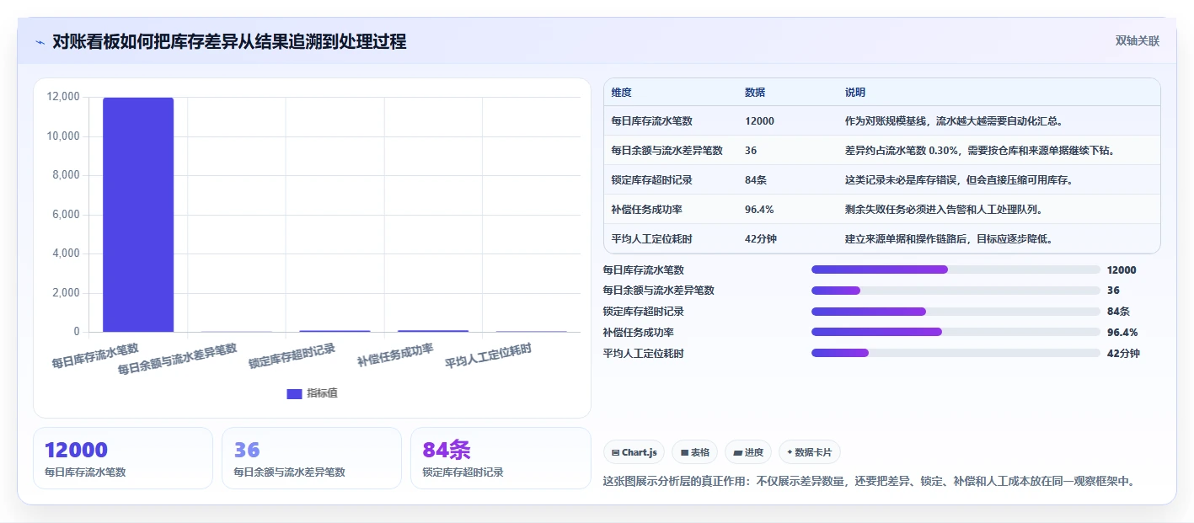Screen dimensions: 1194x523
Task: Click the 每日余额与流水差异笔数 x-axis label
Action: pyautogui.click(x=178, y=358)
